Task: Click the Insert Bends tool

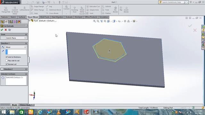Action: [x=126, y=10]
